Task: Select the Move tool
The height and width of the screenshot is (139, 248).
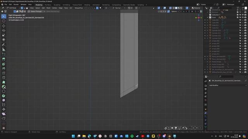Action: point(3,26)
